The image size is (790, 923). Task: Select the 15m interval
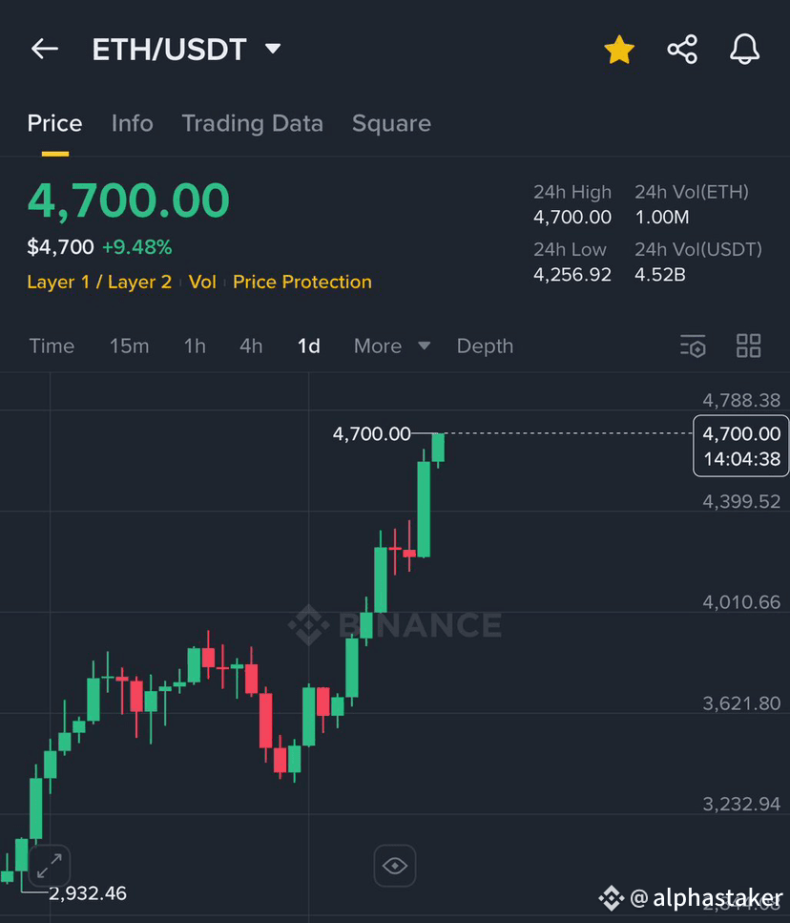tap(130, 346)
